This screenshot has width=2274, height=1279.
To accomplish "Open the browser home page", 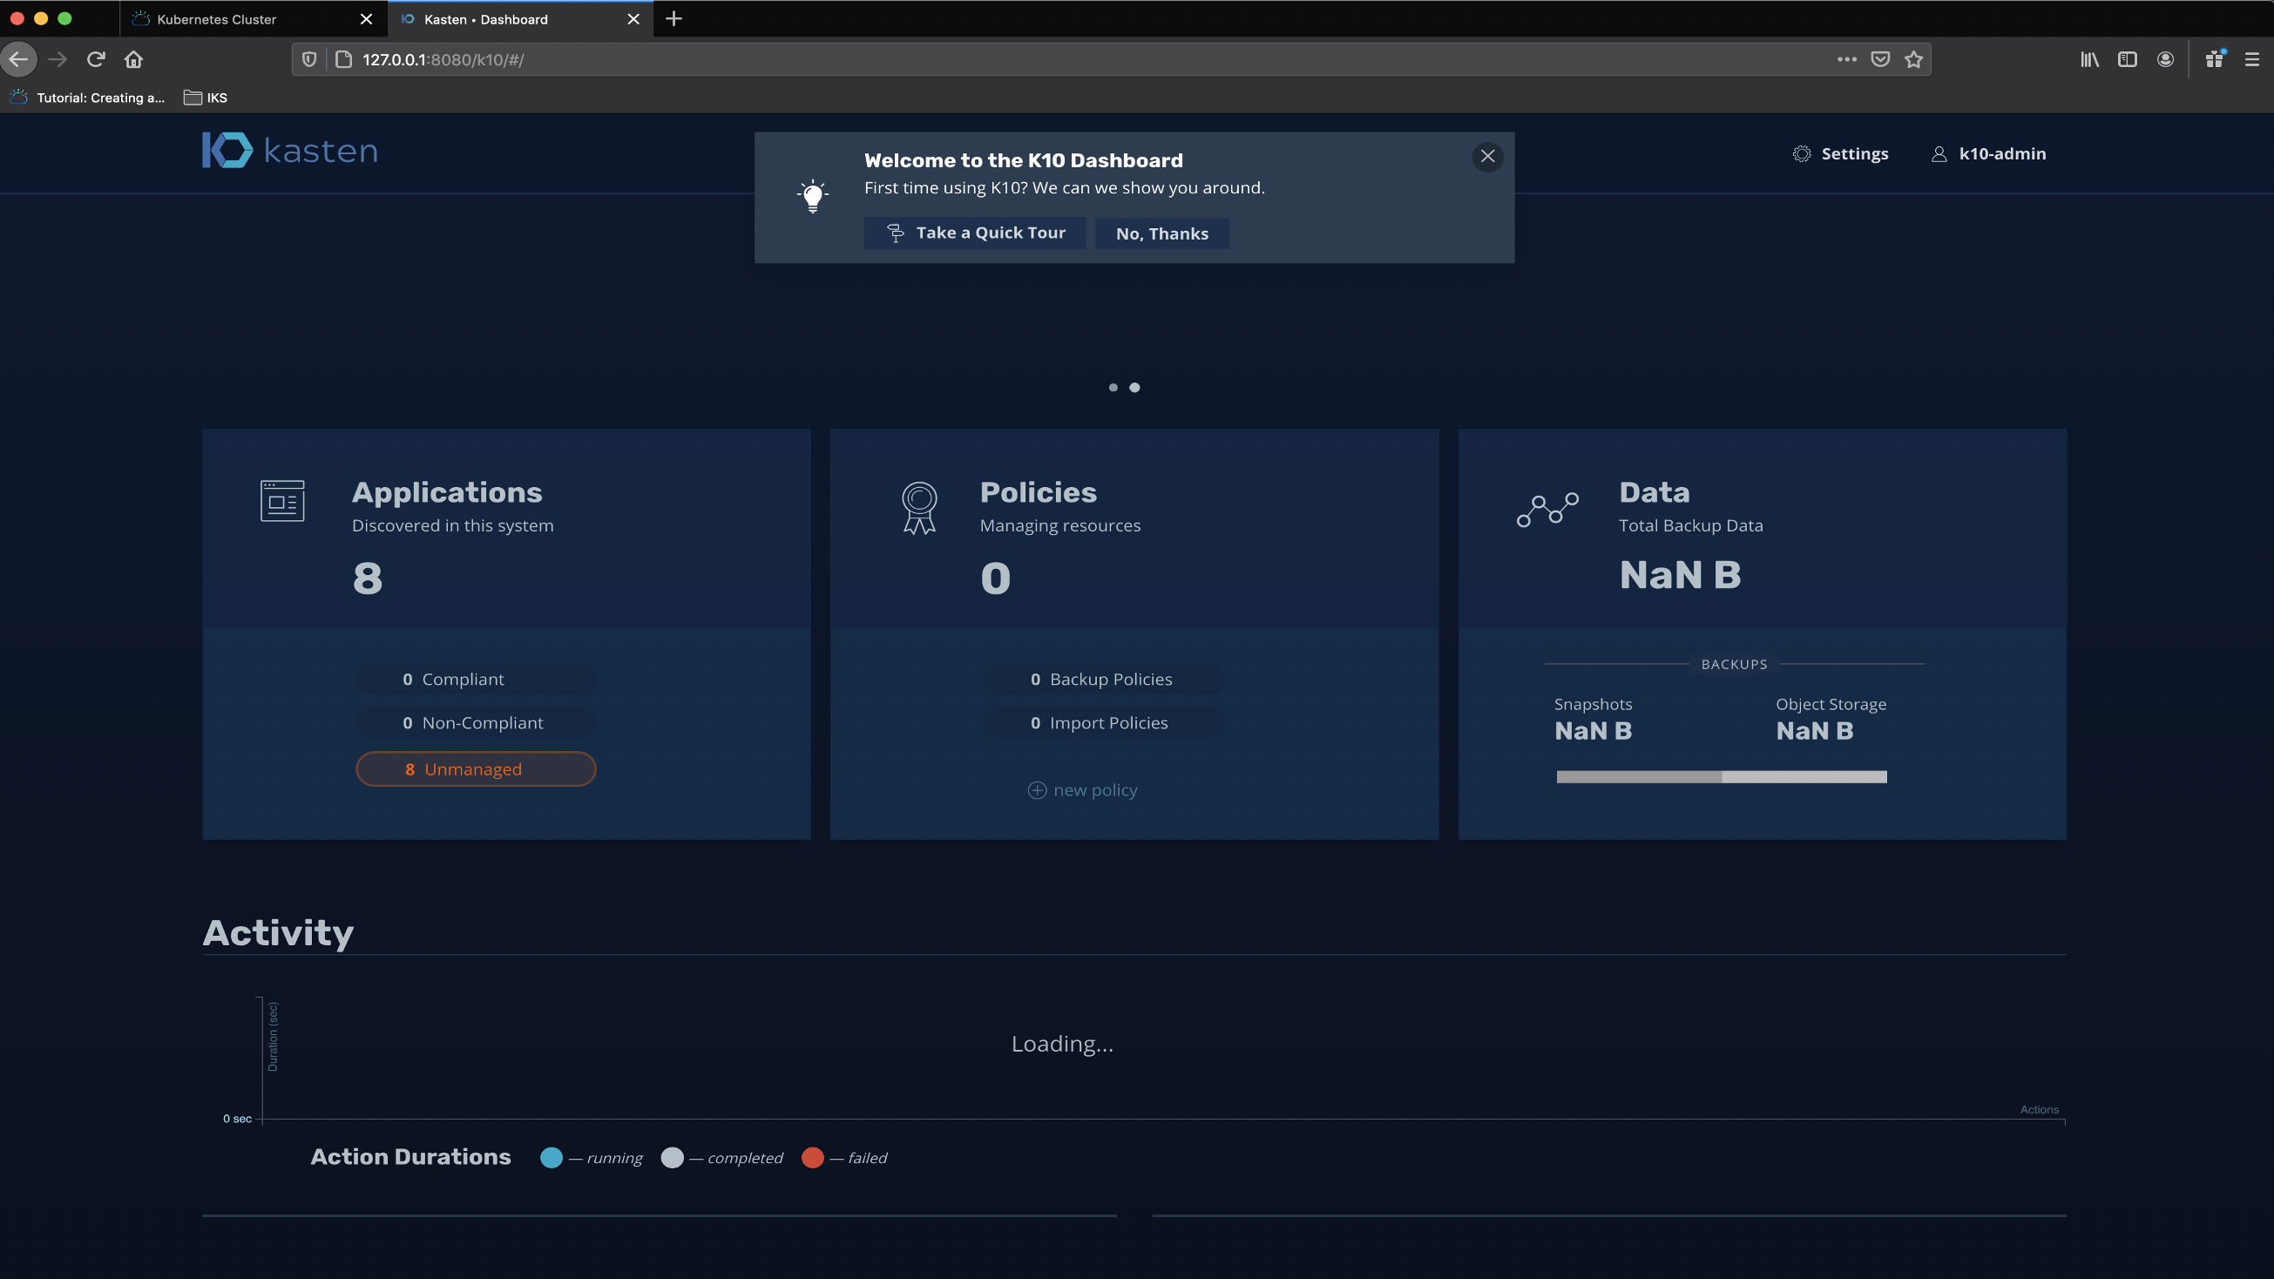I will click(x=133, y=59).
